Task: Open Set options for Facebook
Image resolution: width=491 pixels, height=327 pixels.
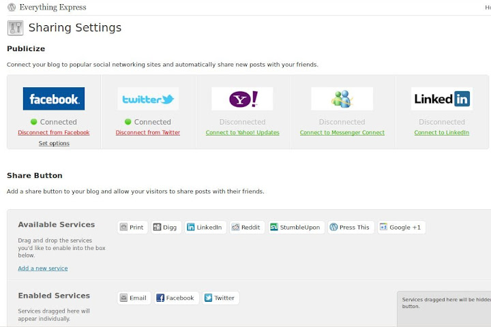Action: (54, 143)
